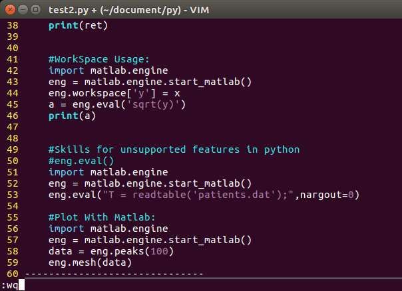
Task: Click eng.mesh(data) on line 59
Action: coord(90,262)
